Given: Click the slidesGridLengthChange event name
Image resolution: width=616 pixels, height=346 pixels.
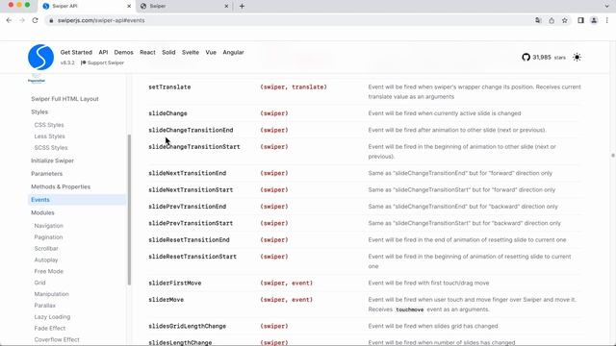Looking at the screenshot, I should click(x=188, y=326).
